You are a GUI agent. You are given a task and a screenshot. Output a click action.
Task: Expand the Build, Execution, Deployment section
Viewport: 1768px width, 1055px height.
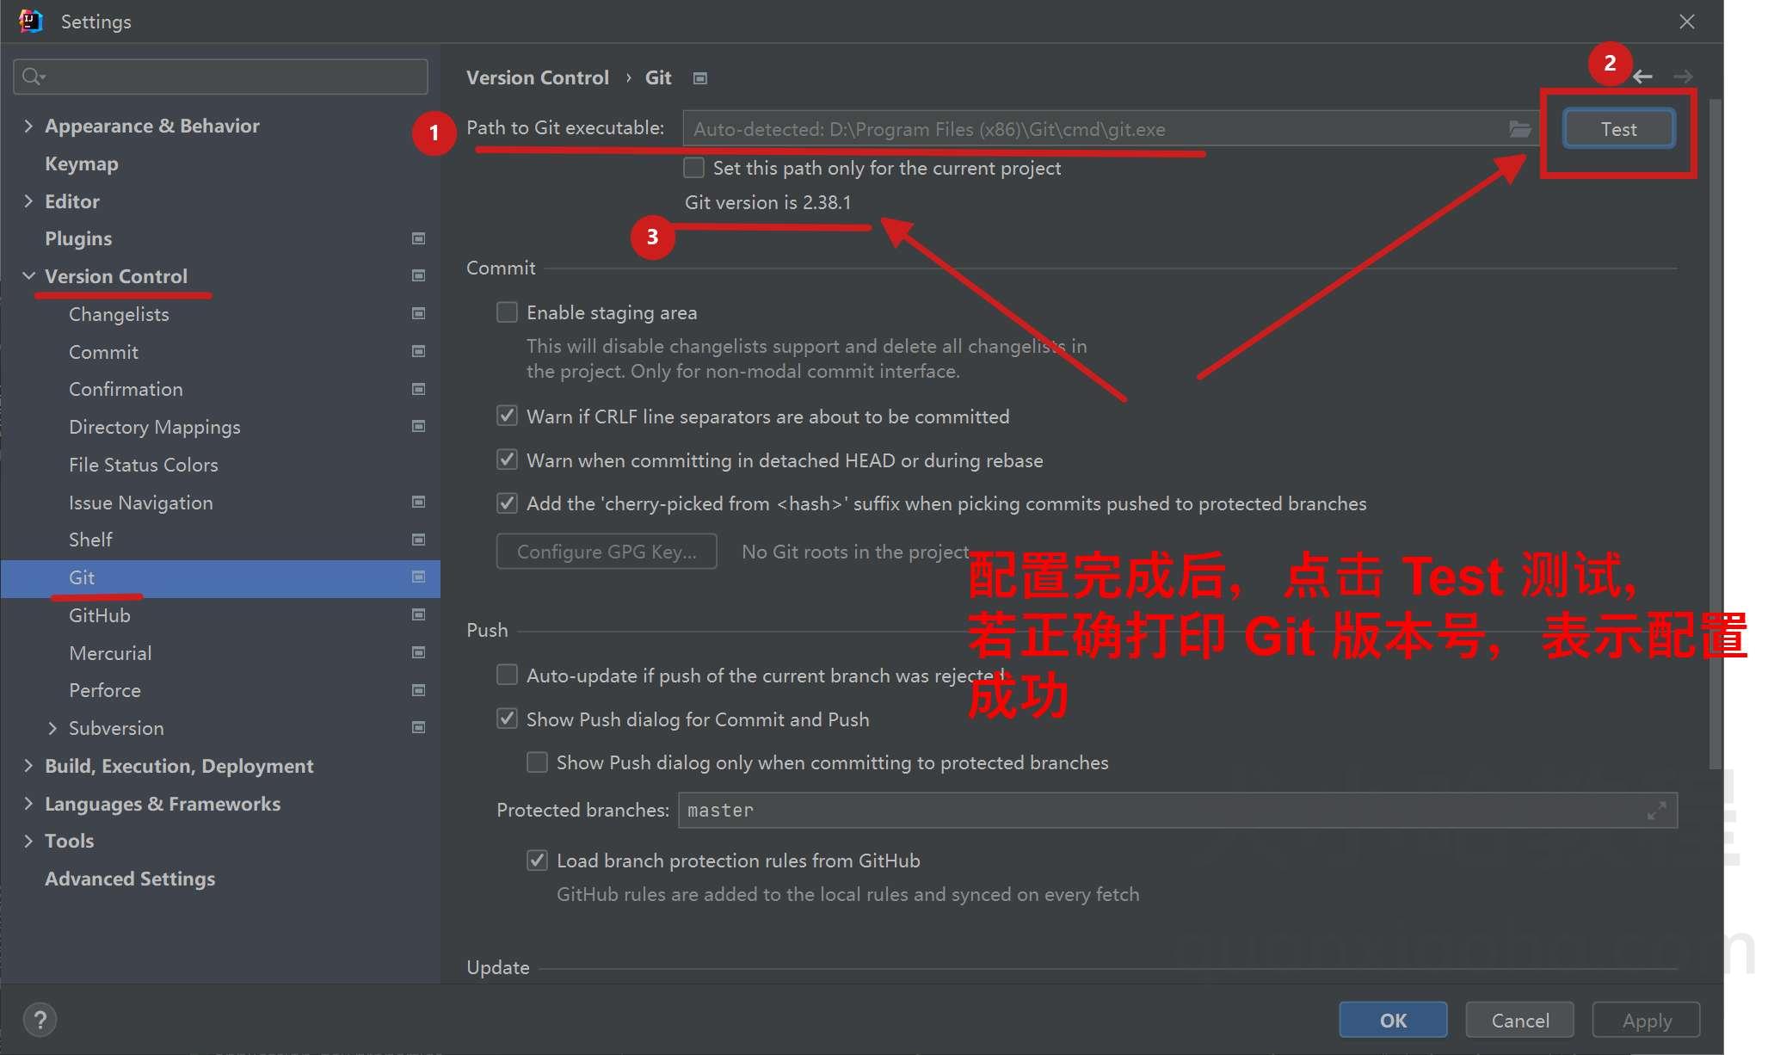(28, 765)
